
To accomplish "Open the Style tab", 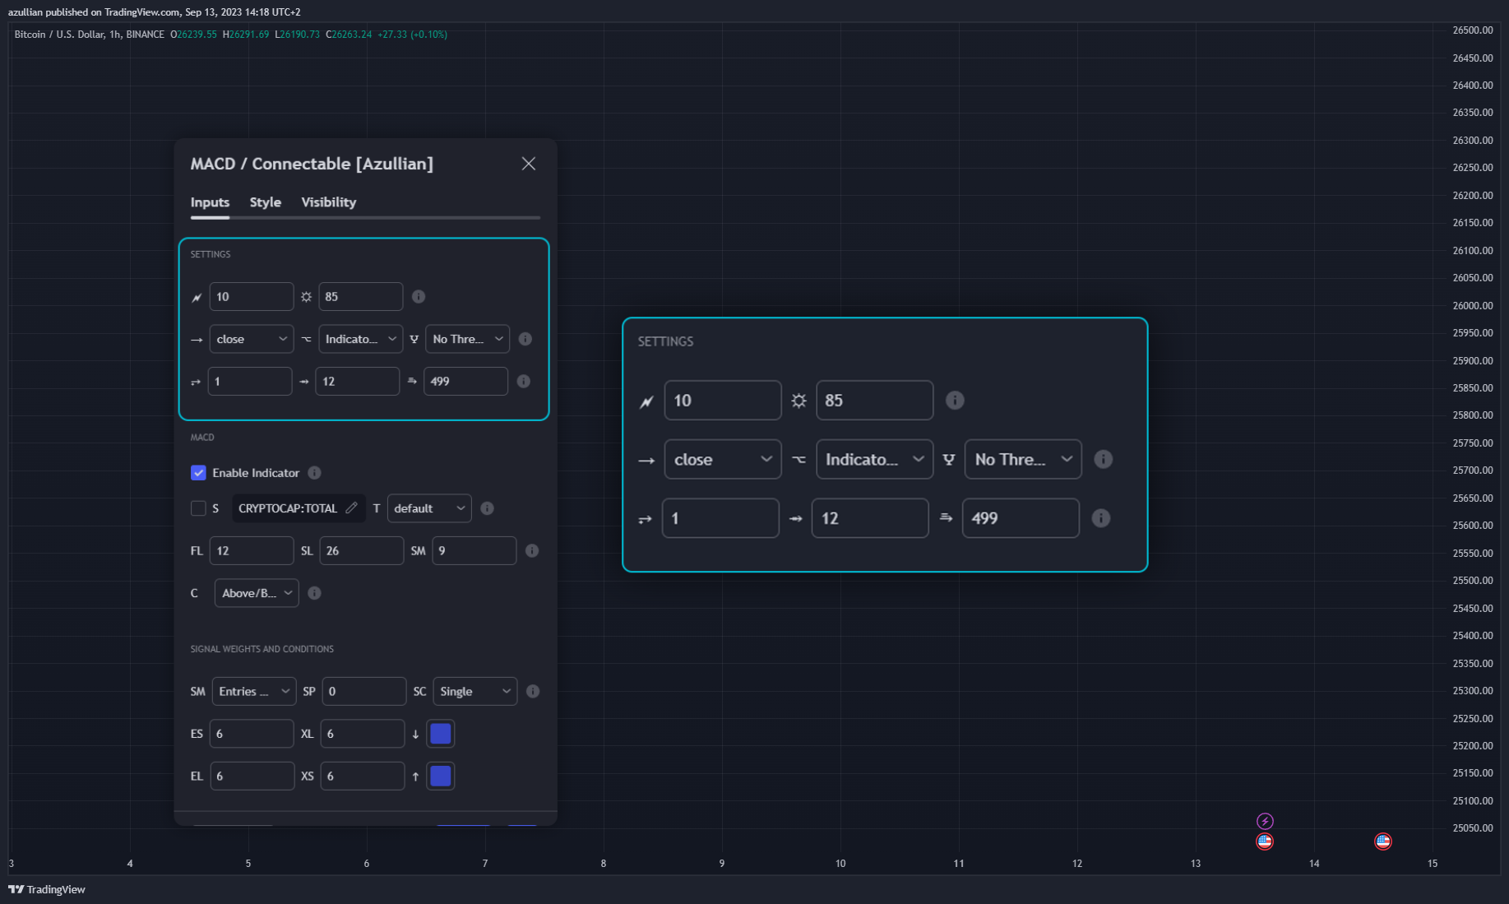I will [266, 202].
